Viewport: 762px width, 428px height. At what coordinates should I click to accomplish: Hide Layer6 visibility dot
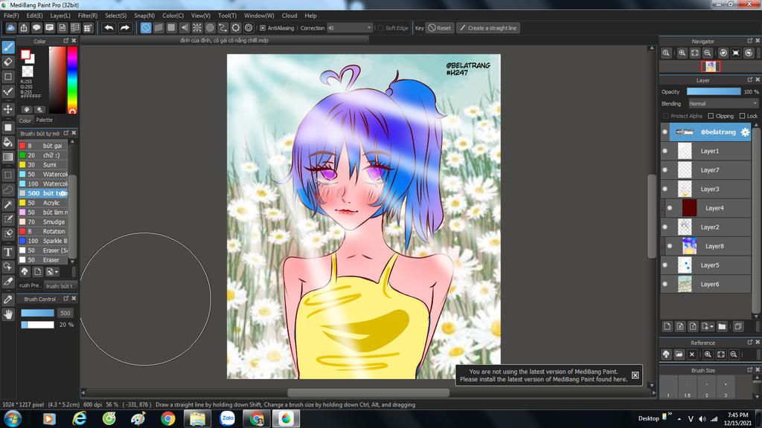665,284
